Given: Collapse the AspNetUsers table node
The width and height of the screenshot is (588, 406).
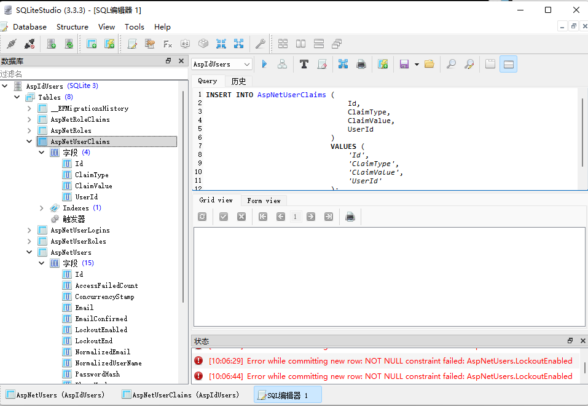Looking at the screenshot, I should point(29,252).
